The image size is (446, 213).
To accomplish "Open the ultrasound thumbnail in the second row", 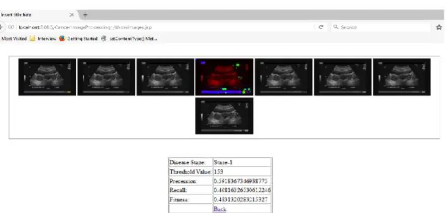I will tap(224, 116).
